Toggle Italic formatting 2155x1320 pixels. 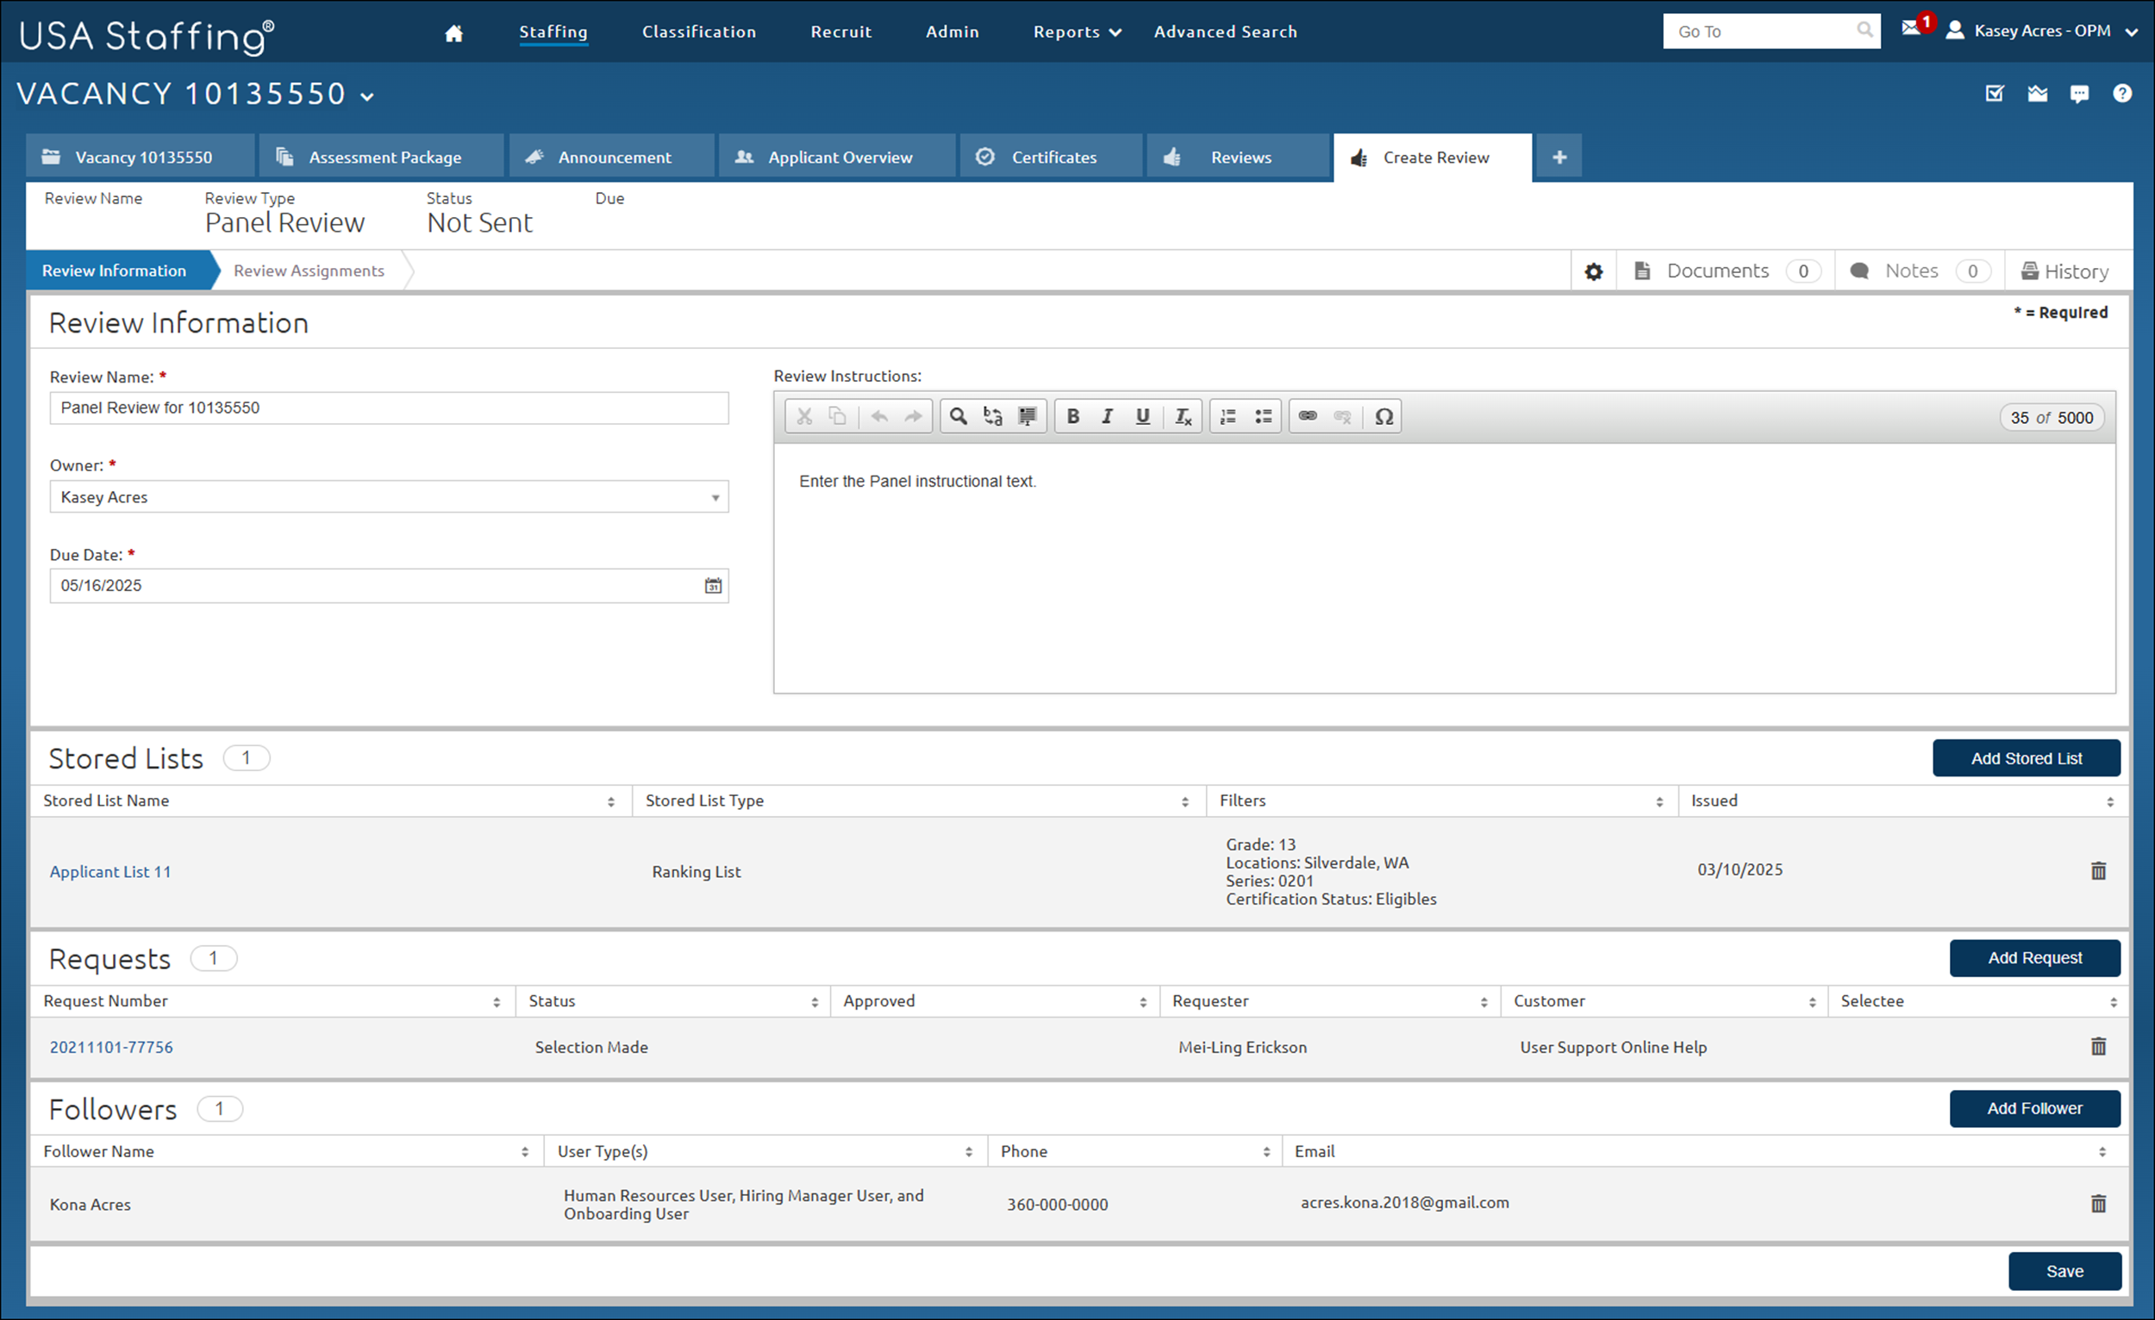click(x=1107, y=416)
